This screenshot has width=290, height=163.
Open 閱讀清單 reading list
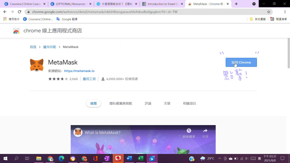click(279, 19)
